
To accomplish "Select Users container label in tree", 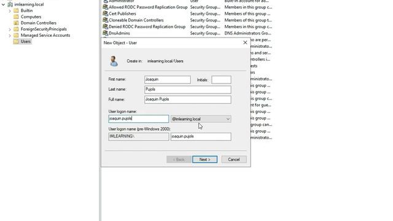I will pyautogui.click(x=26, y=41).
